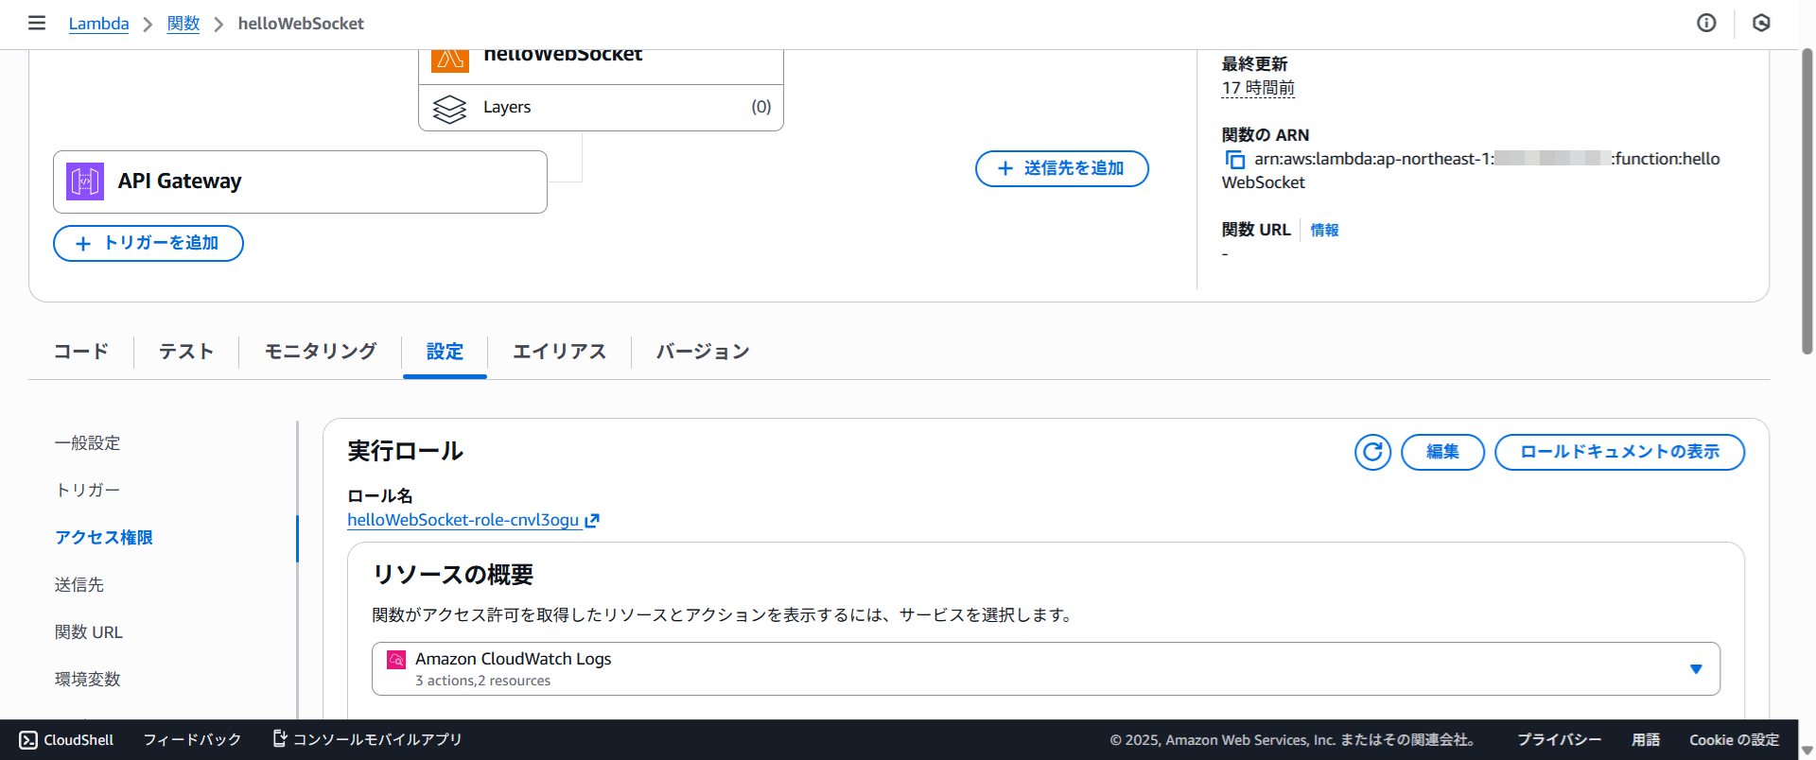Click the hexagon settings icon top right
Image resolution: width=1816 pixels, height=760 pixels.
[x=1761, y=23]
